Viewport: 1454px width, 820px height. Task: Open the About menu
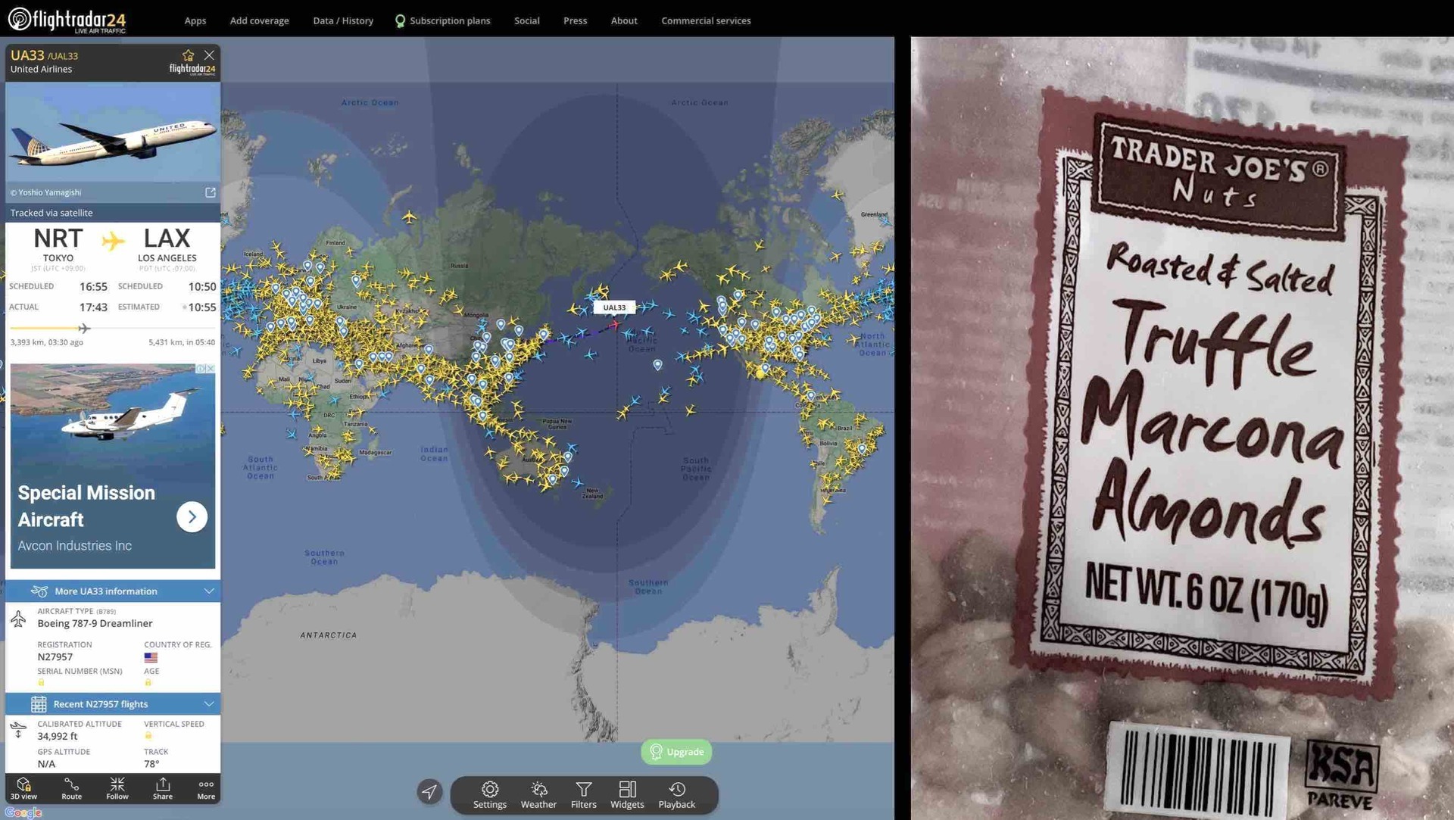(x=624, y=20)
